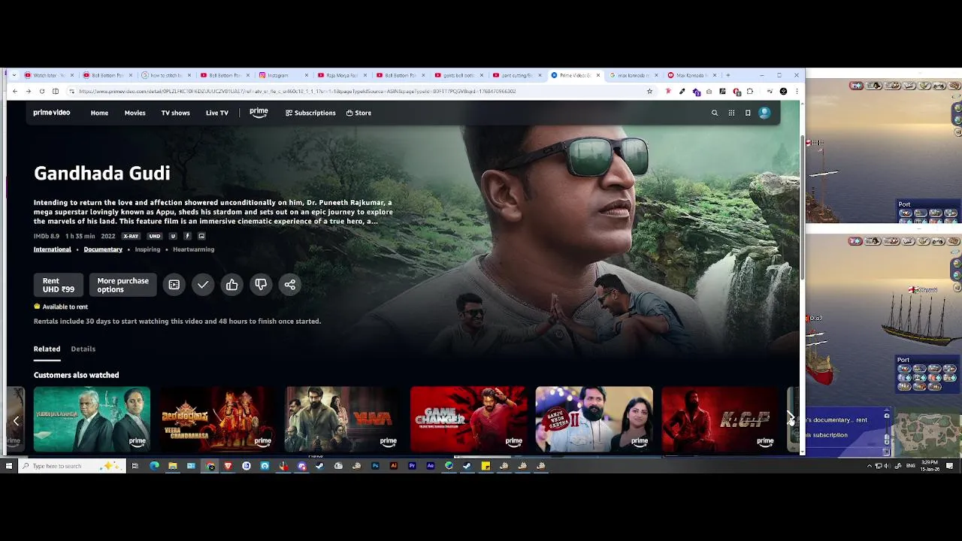This screenshot has height=541, width=962.
Task: Switch to the how to stitch browser tab
Action: click(x=165, y=75)
